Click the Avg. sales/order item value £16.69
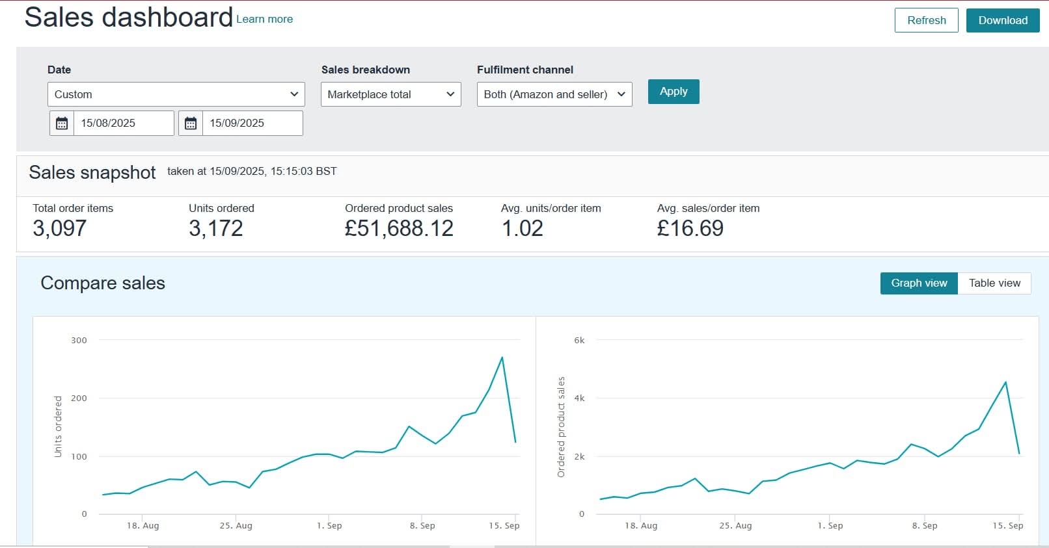The width and height of the screenshot is (1049, 548). tap(690, 228)
